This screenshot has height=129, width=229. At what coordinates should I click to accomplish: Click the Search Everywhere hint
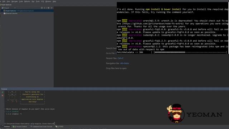click(111, 48)
